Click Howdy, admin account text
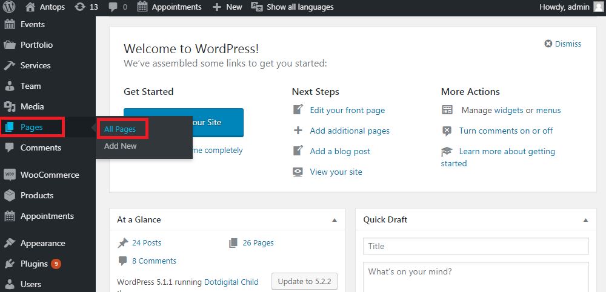 click(564, 7)
